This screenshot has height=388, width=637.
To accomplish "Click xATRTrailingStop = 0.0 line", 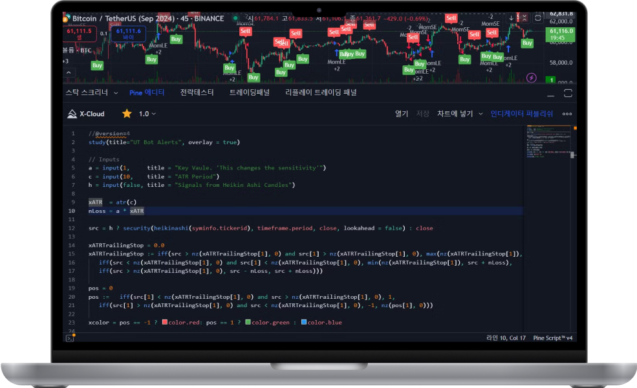I will [126, 245].
